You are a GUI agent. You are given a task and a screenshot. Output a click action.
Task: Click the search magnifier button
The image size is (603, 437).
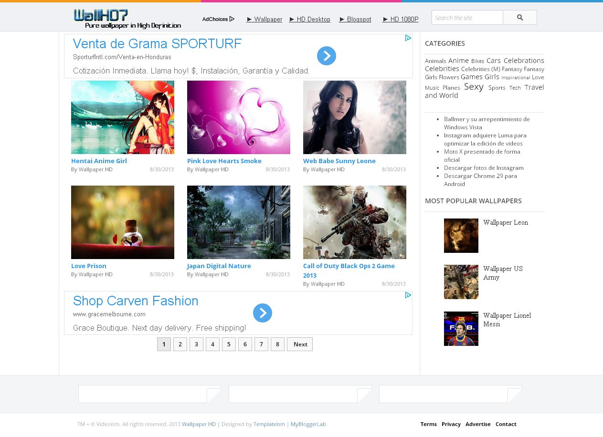pyautogui.click(x=520, y=18)
